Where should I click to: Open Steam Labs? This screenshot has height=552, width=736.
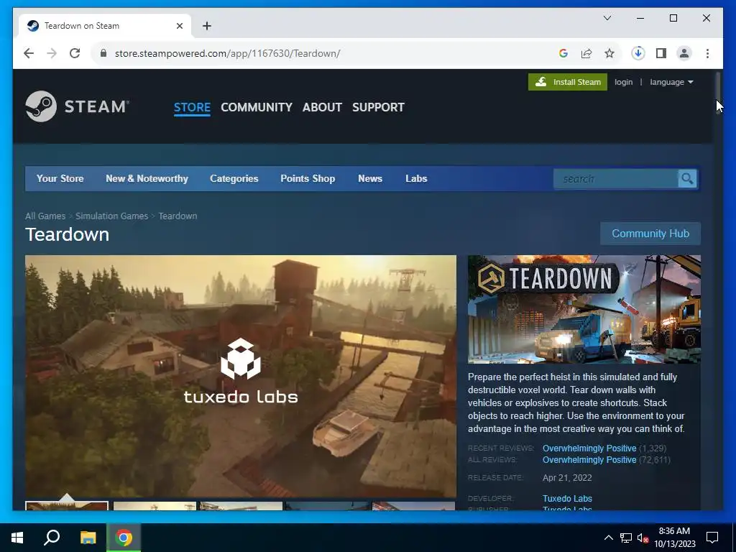[x=416, y=178]
